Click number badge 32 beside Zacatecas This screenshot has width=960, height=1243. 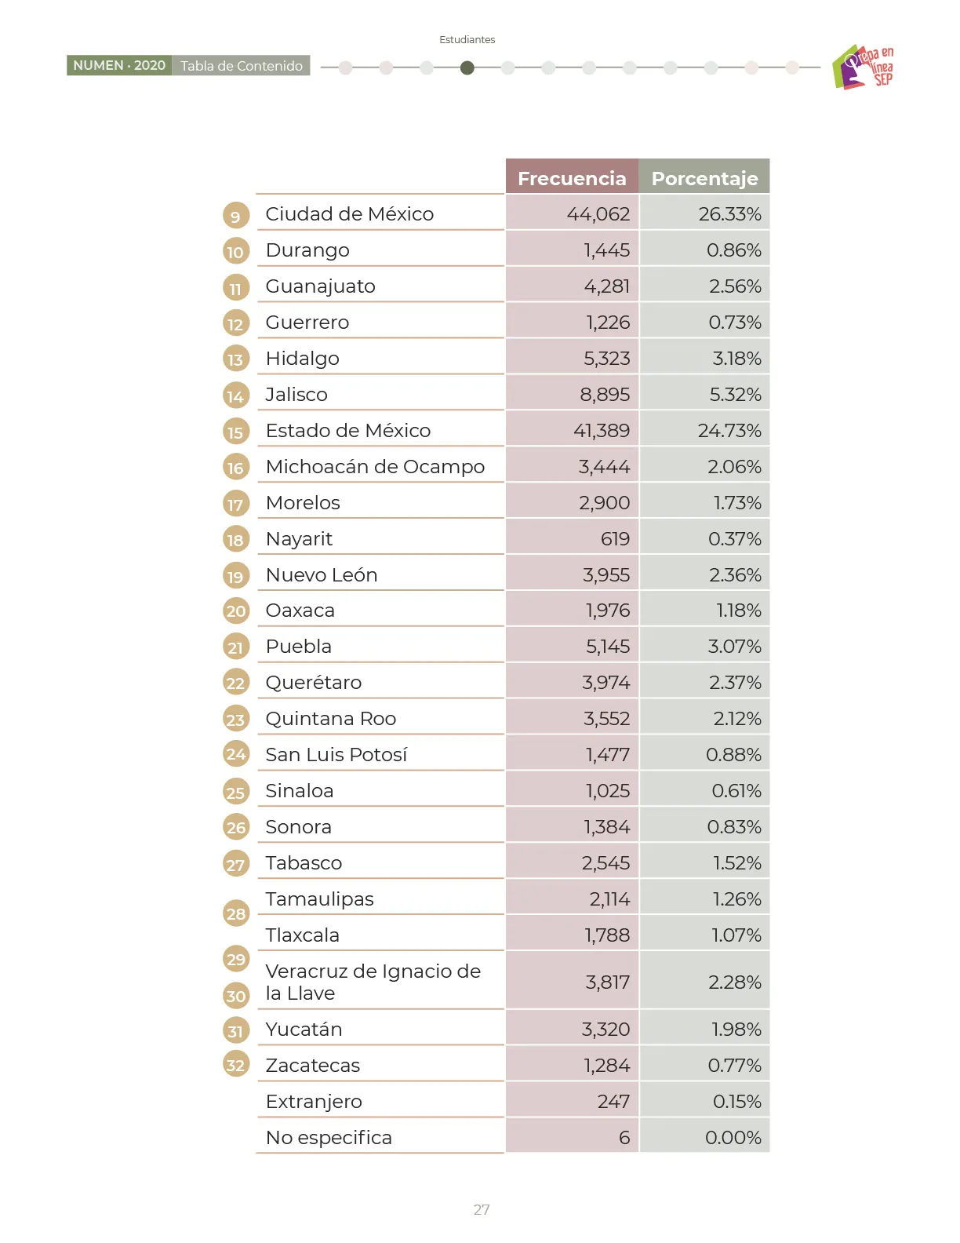click(x=236, y=1065)
